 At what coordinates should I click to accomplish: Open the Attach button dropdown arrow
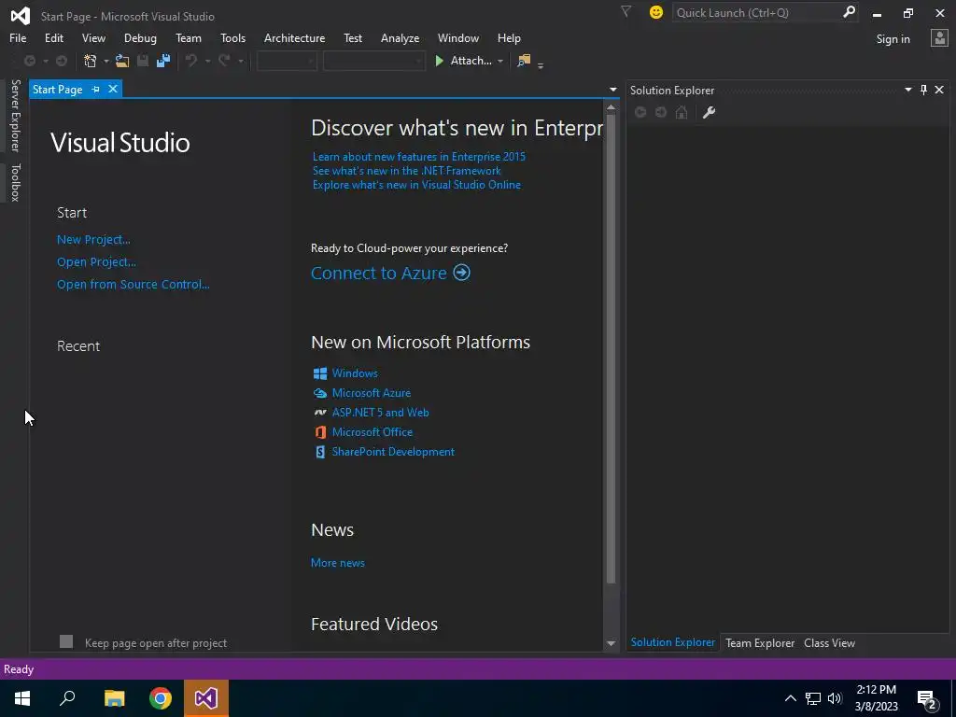click(500, 61)
